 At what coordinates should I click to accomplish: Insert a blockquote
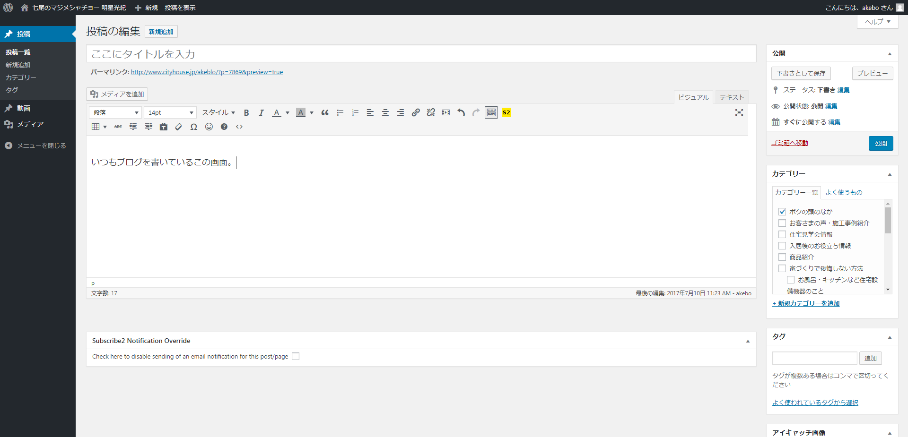pos(325,112)
